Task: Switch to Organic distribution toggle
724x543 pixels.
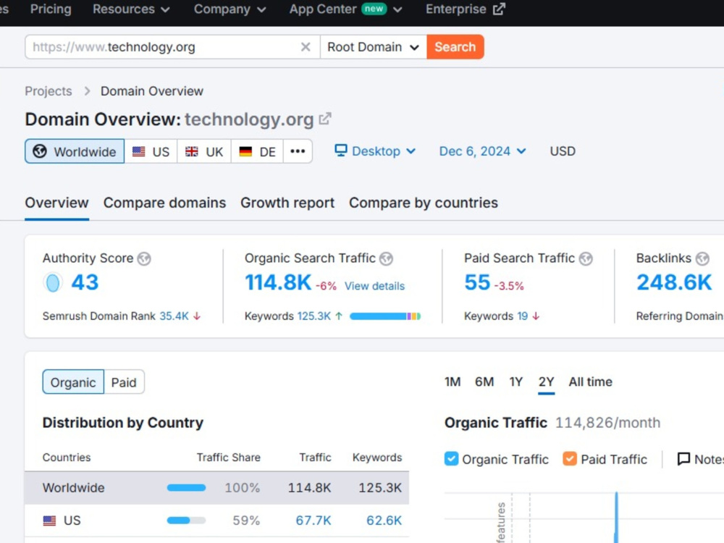Action: (73, 382)
